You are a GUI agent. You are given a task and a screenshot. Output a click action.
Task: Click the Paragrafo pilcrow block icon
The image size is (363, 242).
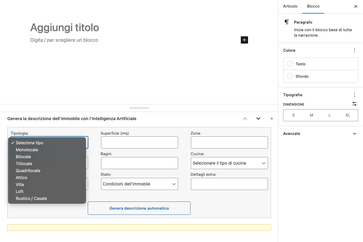pos(286,22)
